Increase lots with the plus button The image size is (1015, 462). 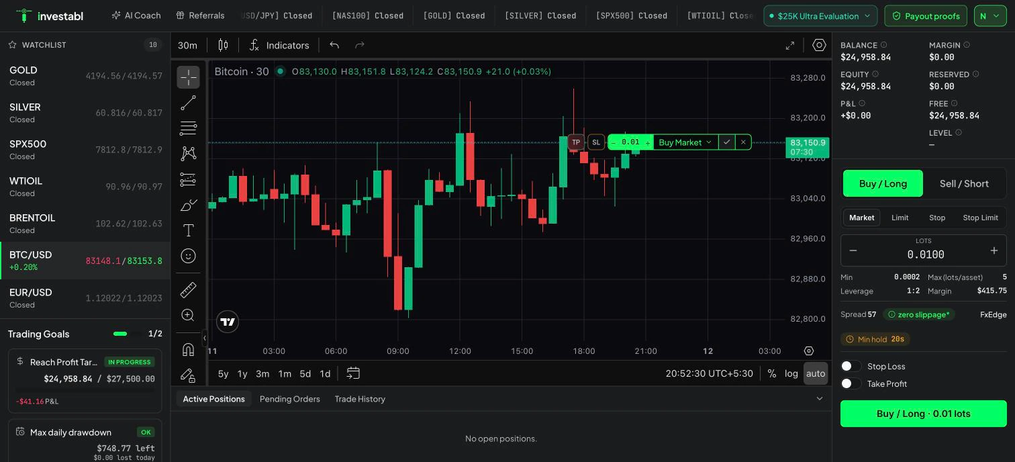[x=994, y=250]
